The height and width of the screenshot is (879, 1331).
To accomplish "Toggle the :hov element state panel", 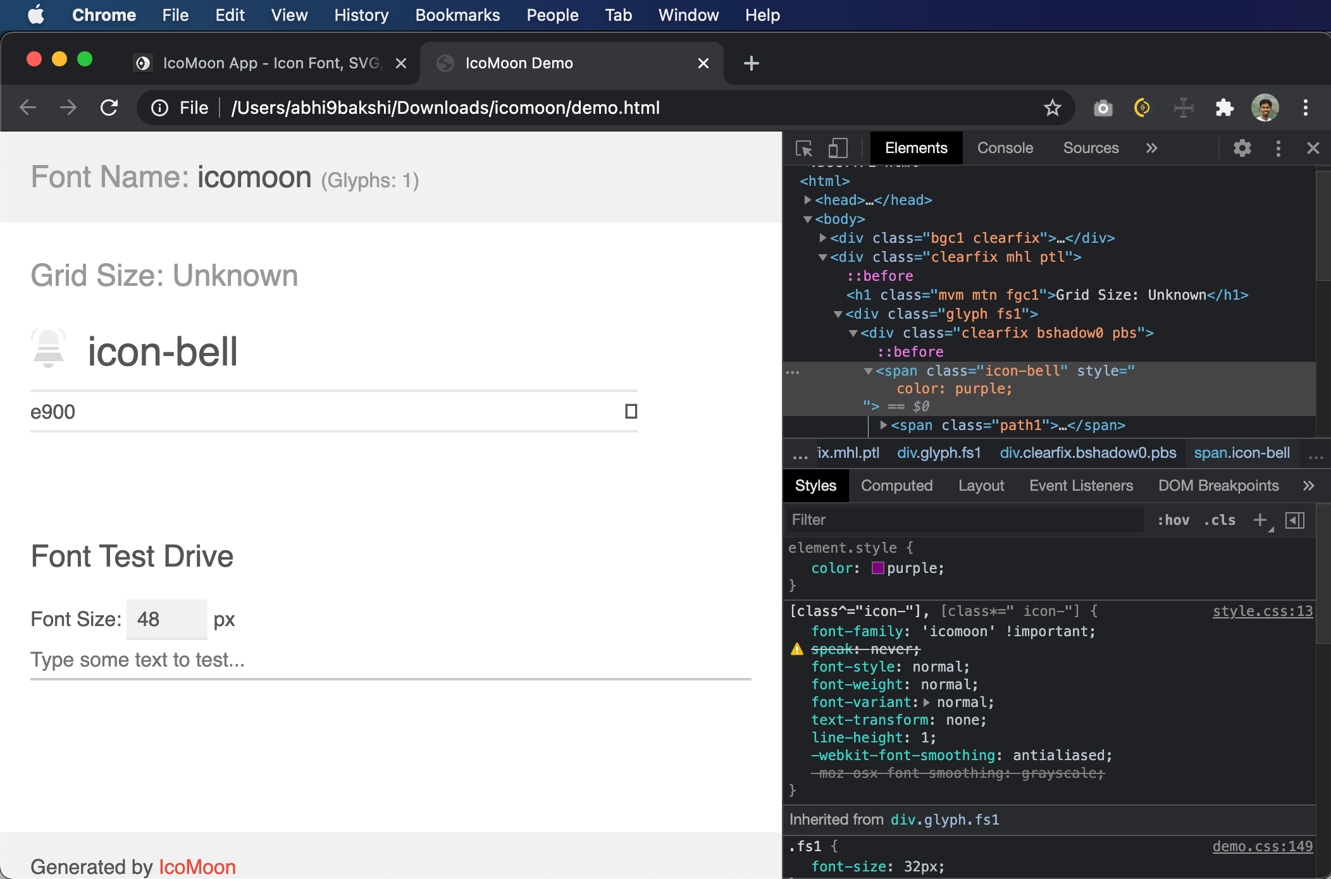I will click(x=1173, y=520).
